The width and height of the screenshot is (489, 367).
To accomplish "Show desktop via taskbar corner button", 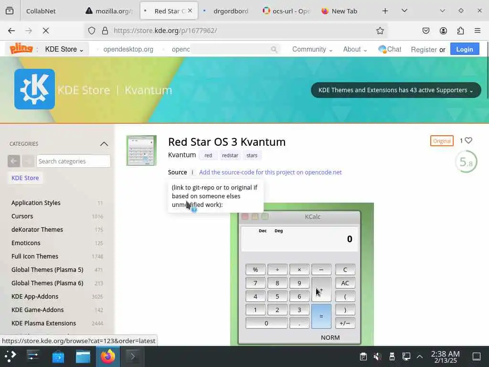I will [477, 356].
